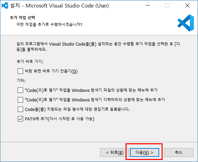Viewport: 198px width, 162px height.
Task: Enable registering Code as editor for supported files
Action: pos(20,109)
